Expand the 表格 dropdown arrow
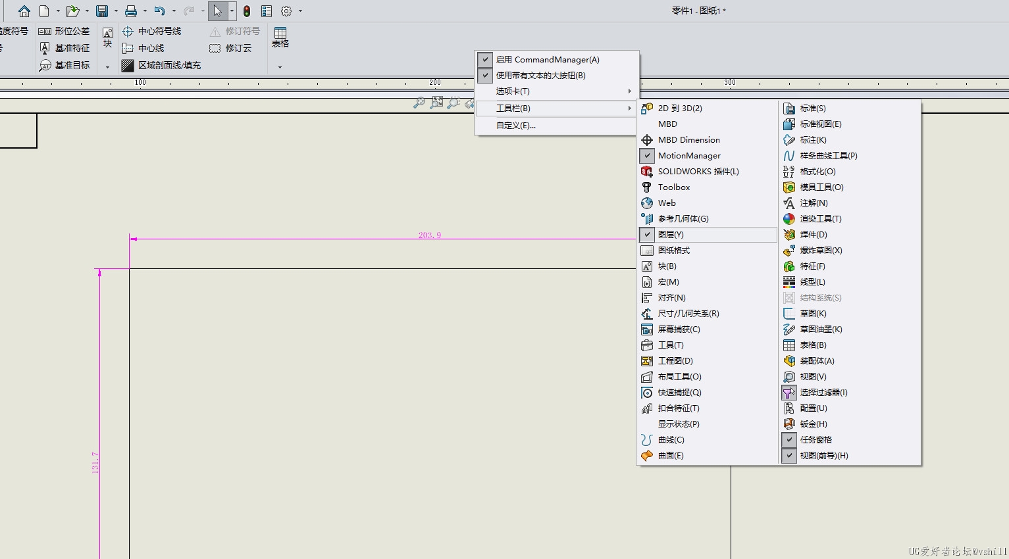This screenshot has width=1009, height=559. pyautogui.click(x=280, y=67)
